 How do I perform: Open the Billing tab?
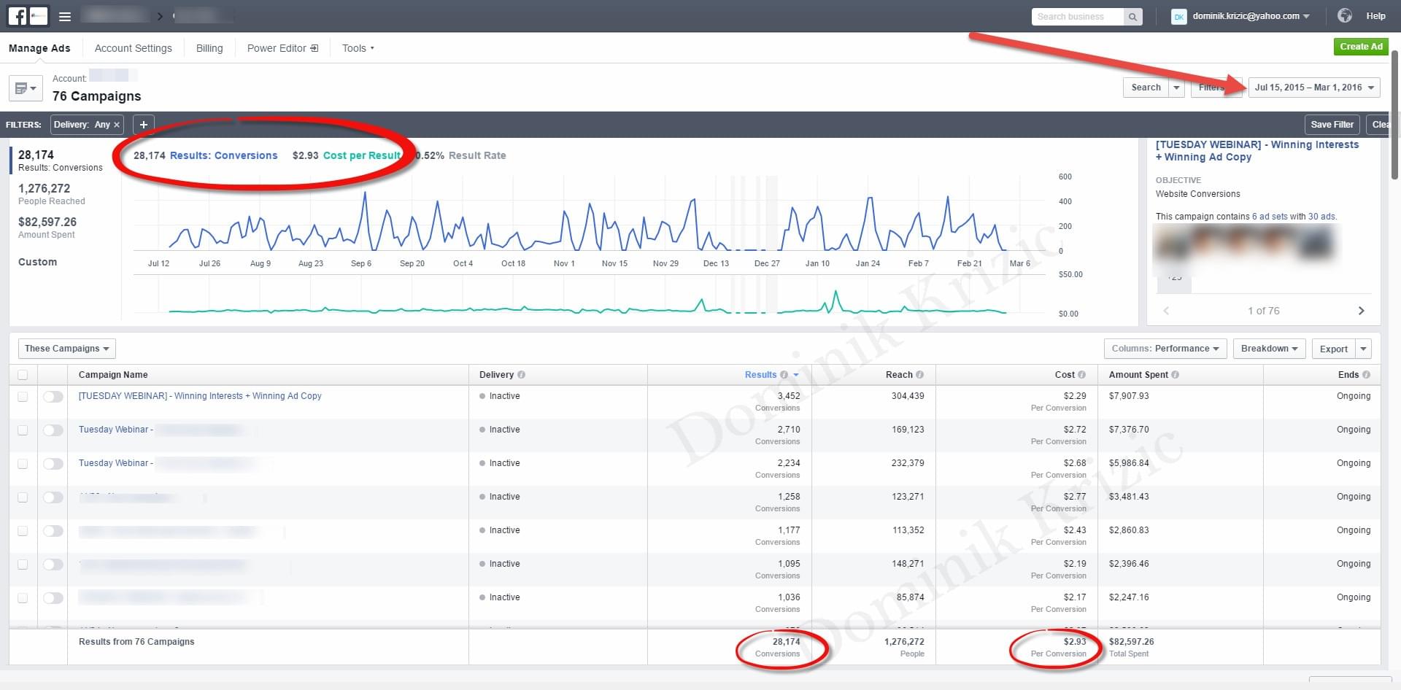(x=209, y=48)
